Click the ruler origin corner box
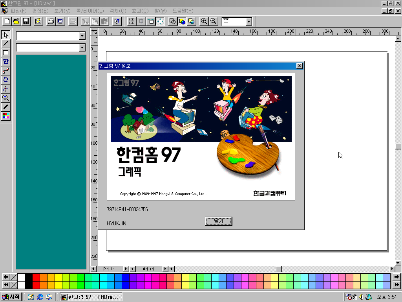 tap(94, 32)
